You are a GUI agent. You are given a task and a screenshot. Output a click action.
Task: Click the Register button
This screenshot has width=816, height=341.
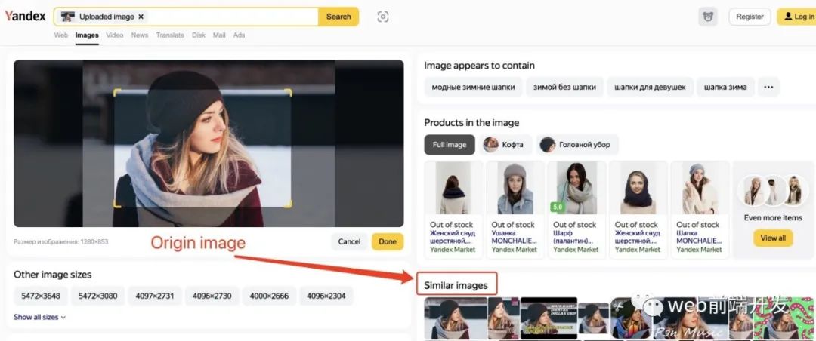pyautogui.click(x=750, y=17)
